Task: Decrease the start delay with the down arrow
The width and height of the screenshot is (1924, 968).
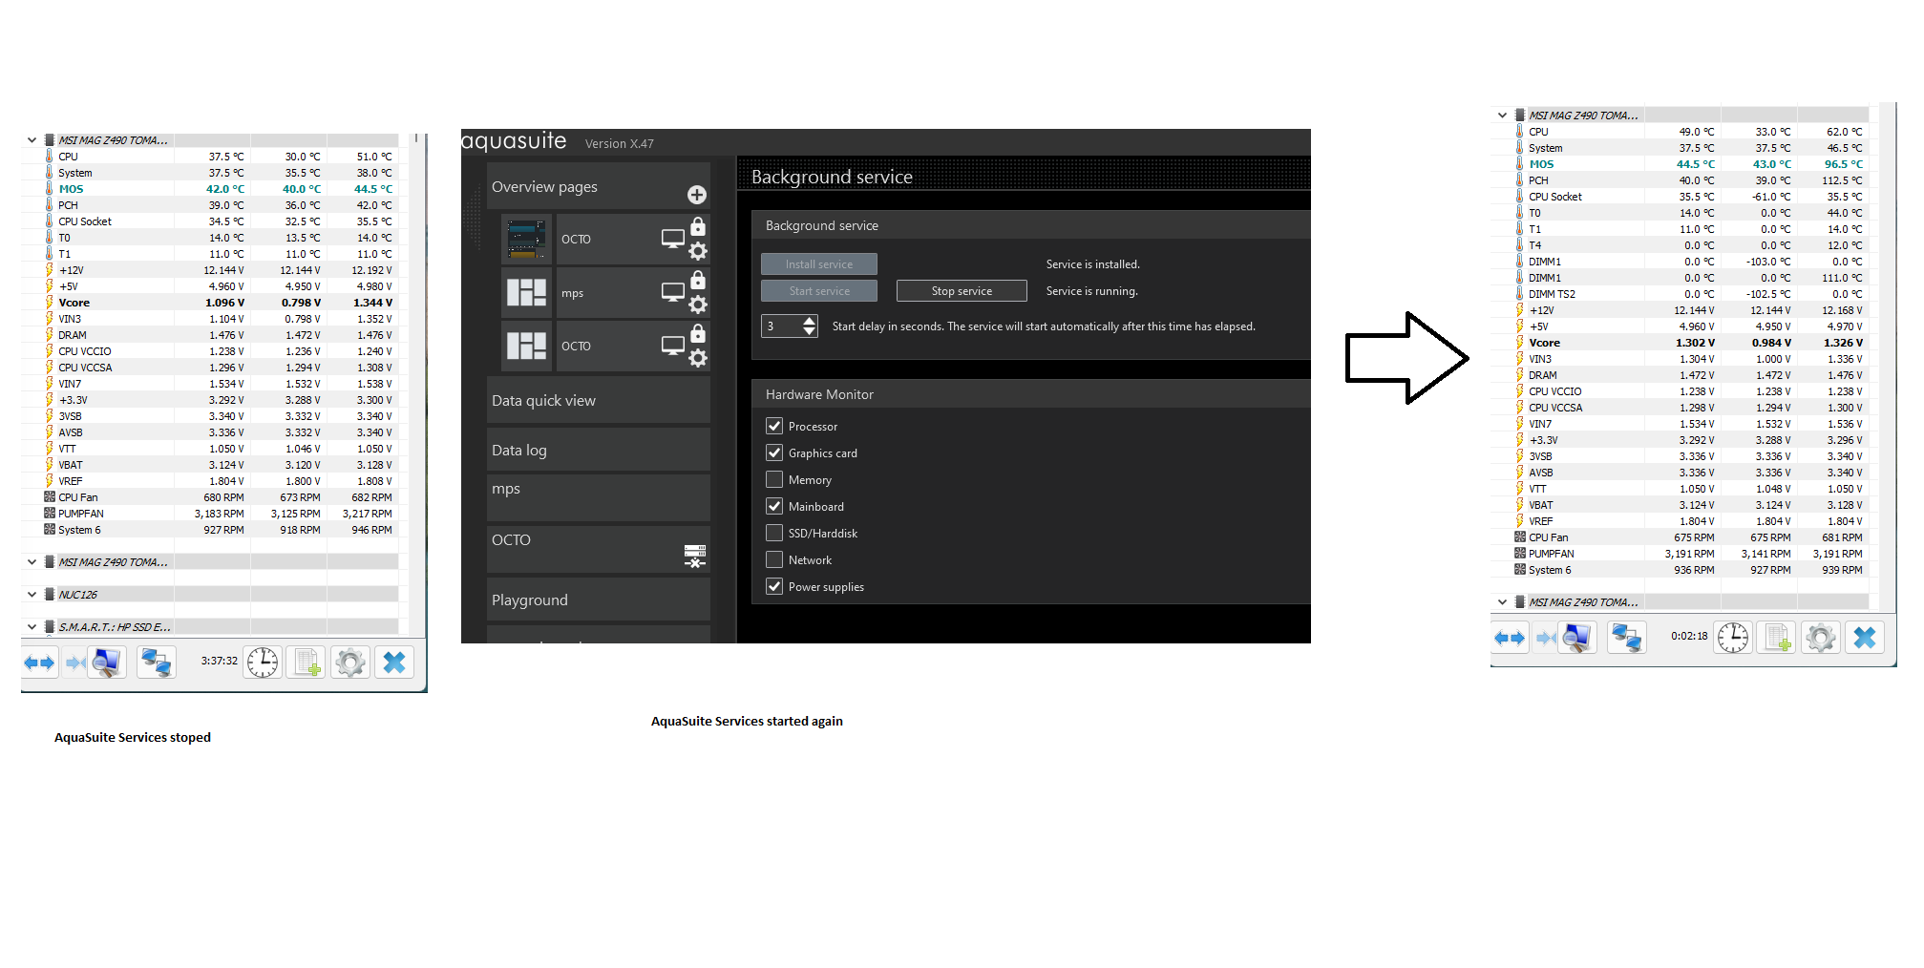Action: pyautogui.click(x=810, y=331)
